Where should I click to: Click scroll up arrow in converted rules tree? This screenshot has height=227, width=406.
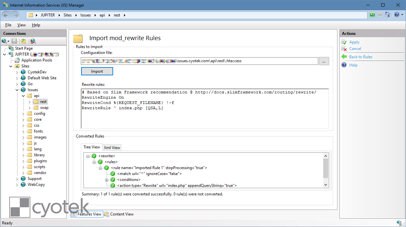(x=326, y=156)
